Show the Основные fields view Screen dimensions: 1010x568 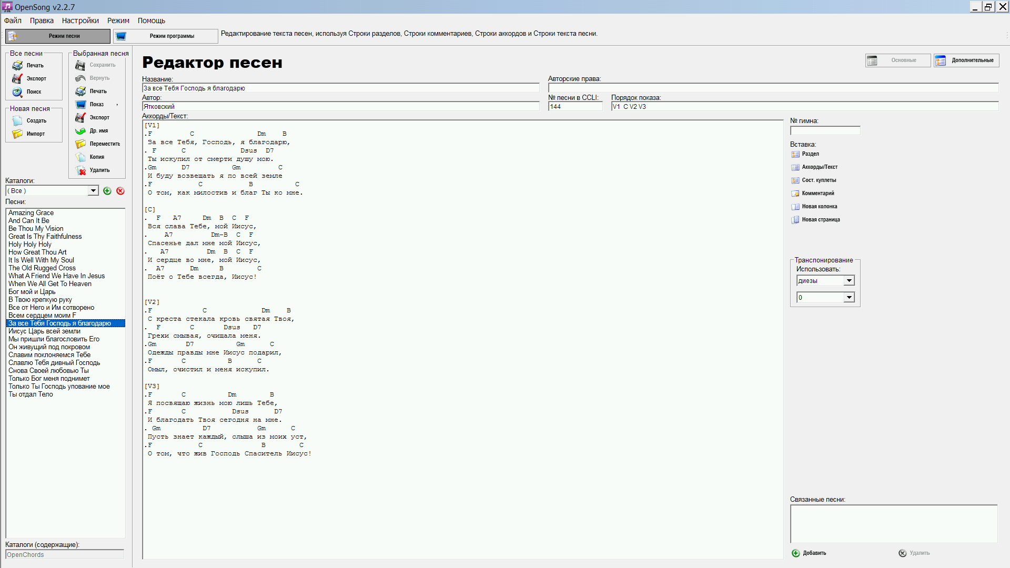[x=898, y=60]
